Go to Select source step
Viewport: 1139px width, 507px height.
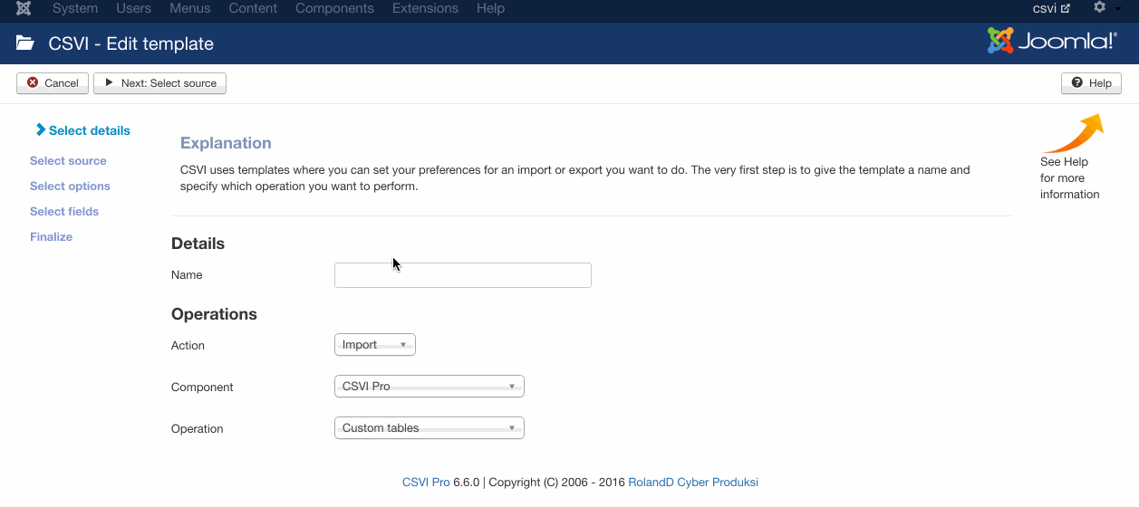(68, 161)
